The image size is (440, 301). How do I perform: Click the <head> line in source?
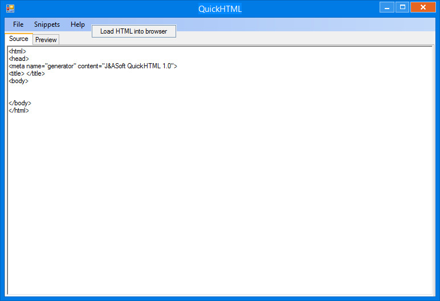[x=19, y=59]
